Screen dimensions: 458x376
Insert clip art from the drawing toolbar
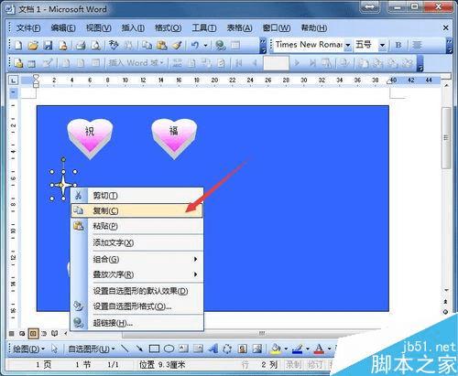[x=243, y=349]
